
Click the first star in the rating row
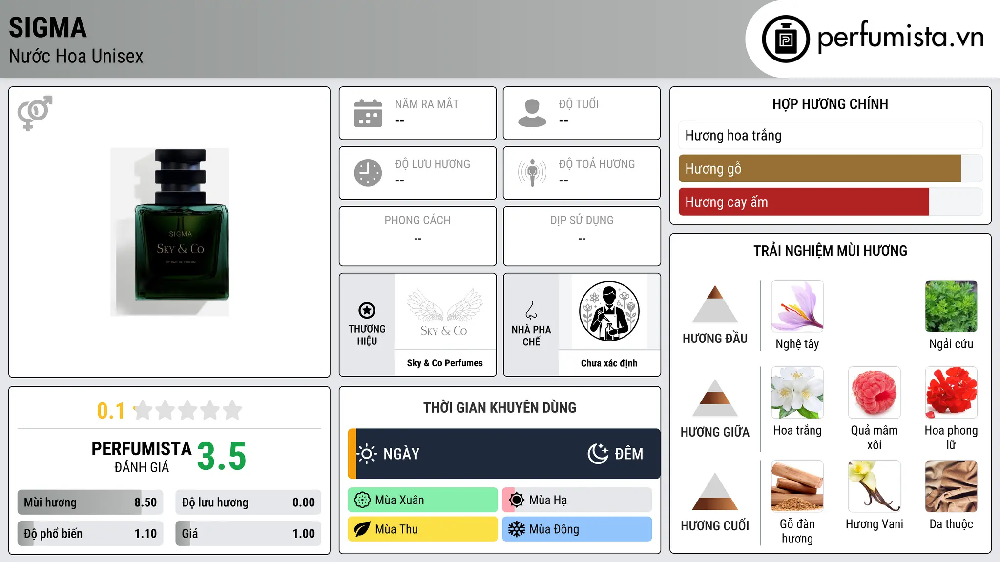click(x=143, y=410)
